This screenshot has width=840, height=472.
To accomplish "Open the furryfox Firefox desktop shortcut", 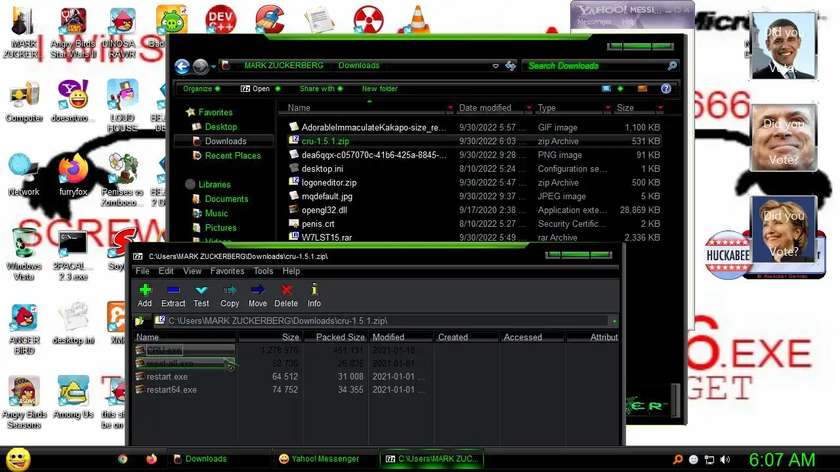I will pos(73,174).
